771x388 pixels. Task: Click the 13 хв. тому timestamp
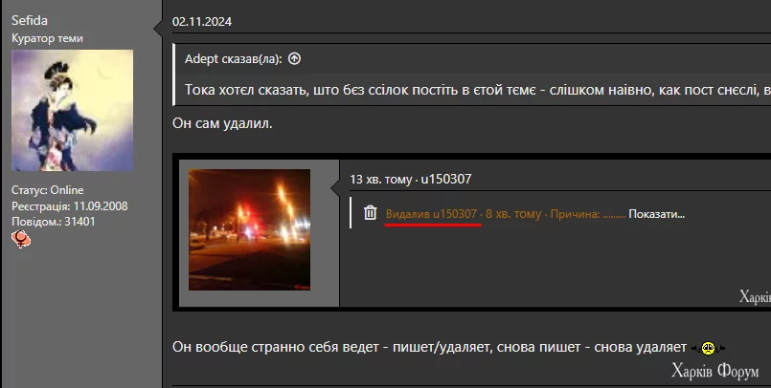[380, 179]
